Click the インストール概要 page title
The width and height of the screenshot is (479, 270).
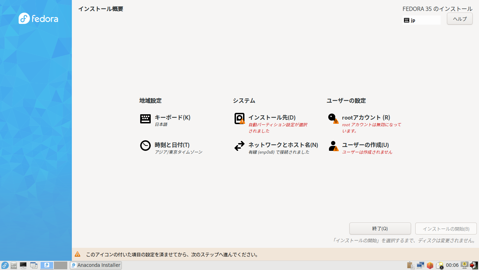click(x=101, y=9)
